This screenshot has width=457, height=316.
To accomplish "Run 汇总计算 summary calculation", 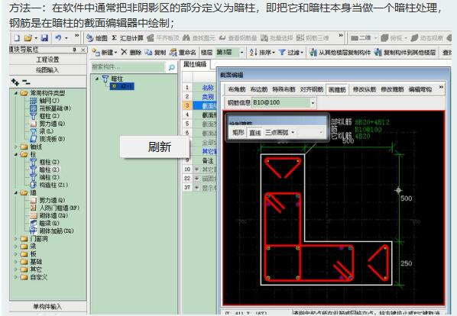I will coord(128,38).
